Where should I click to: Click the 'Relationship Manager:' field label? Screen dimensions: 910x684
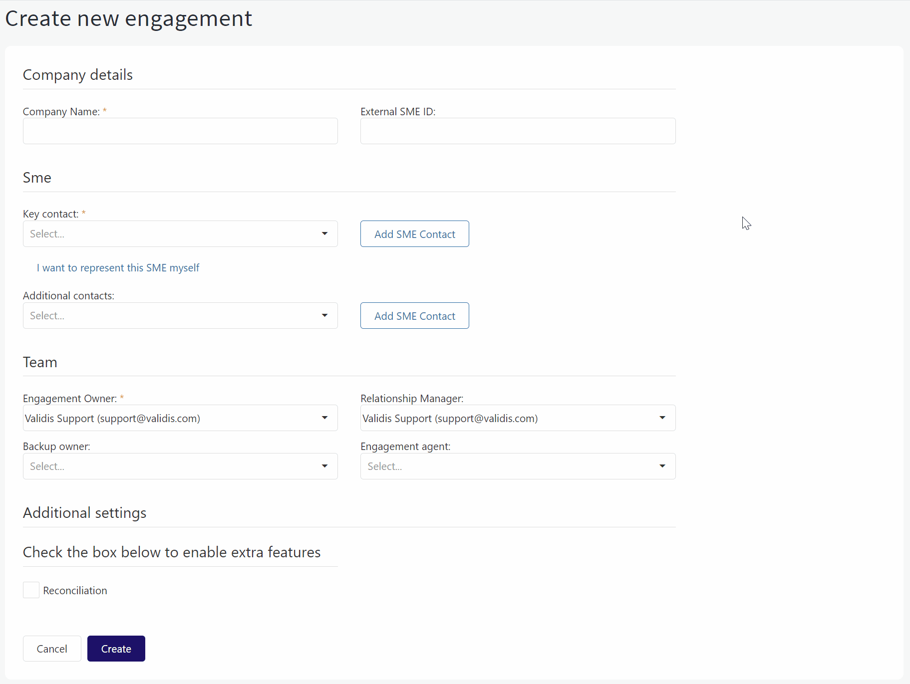412,399
